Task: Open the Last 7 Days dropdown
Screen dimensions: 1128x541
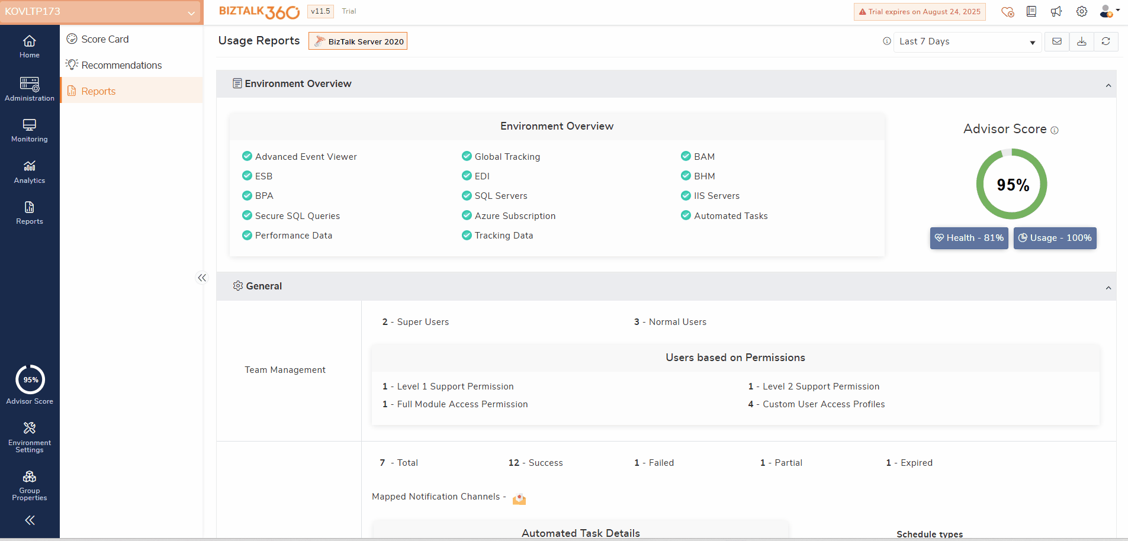Action: tap(967, 41)
